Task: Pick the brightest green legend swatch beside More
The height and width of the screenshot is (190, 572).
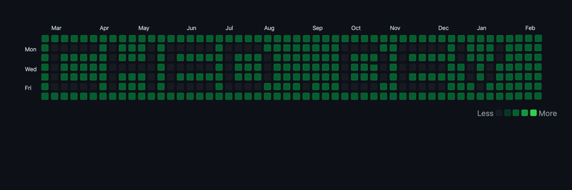Action: coord(533,113)
